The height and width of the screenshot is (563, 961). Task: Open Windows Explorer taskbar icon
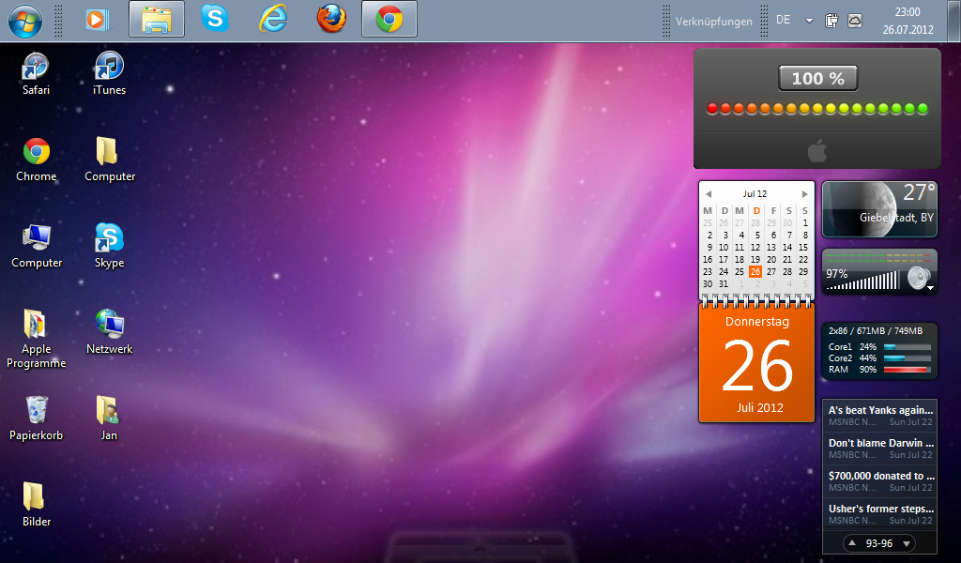click(157, 19)
